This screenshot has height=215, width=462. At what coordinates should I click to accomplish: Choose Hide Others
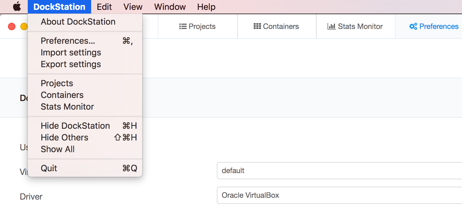coord(85,137)
